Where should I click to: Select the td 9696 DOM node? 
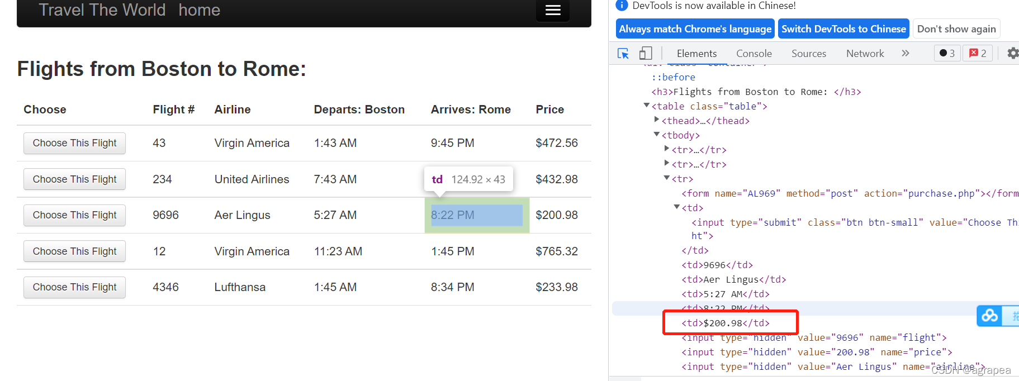click(717, 265)
